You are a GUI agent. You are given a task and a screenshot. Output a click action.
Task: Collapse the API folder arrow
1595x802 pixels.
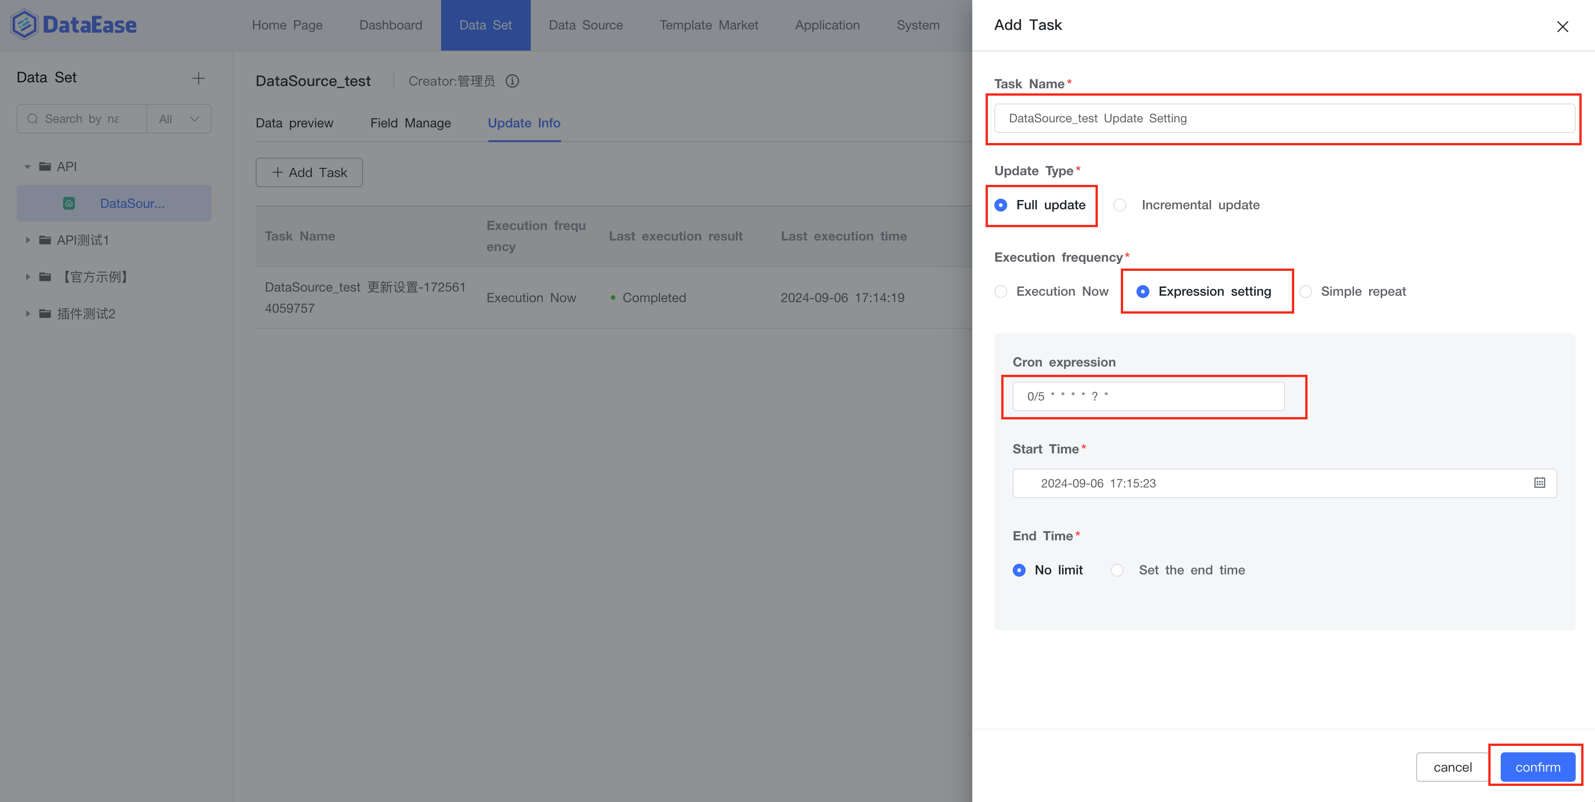point(27,166)
